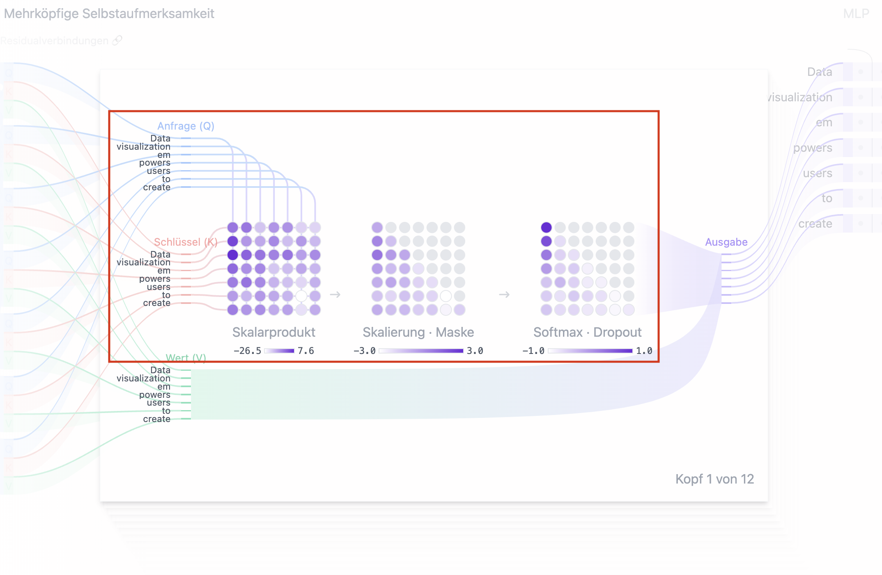Click top-left dot of Skalierung matrix
The width and height of the screenshot is (882, 575).
377,227
